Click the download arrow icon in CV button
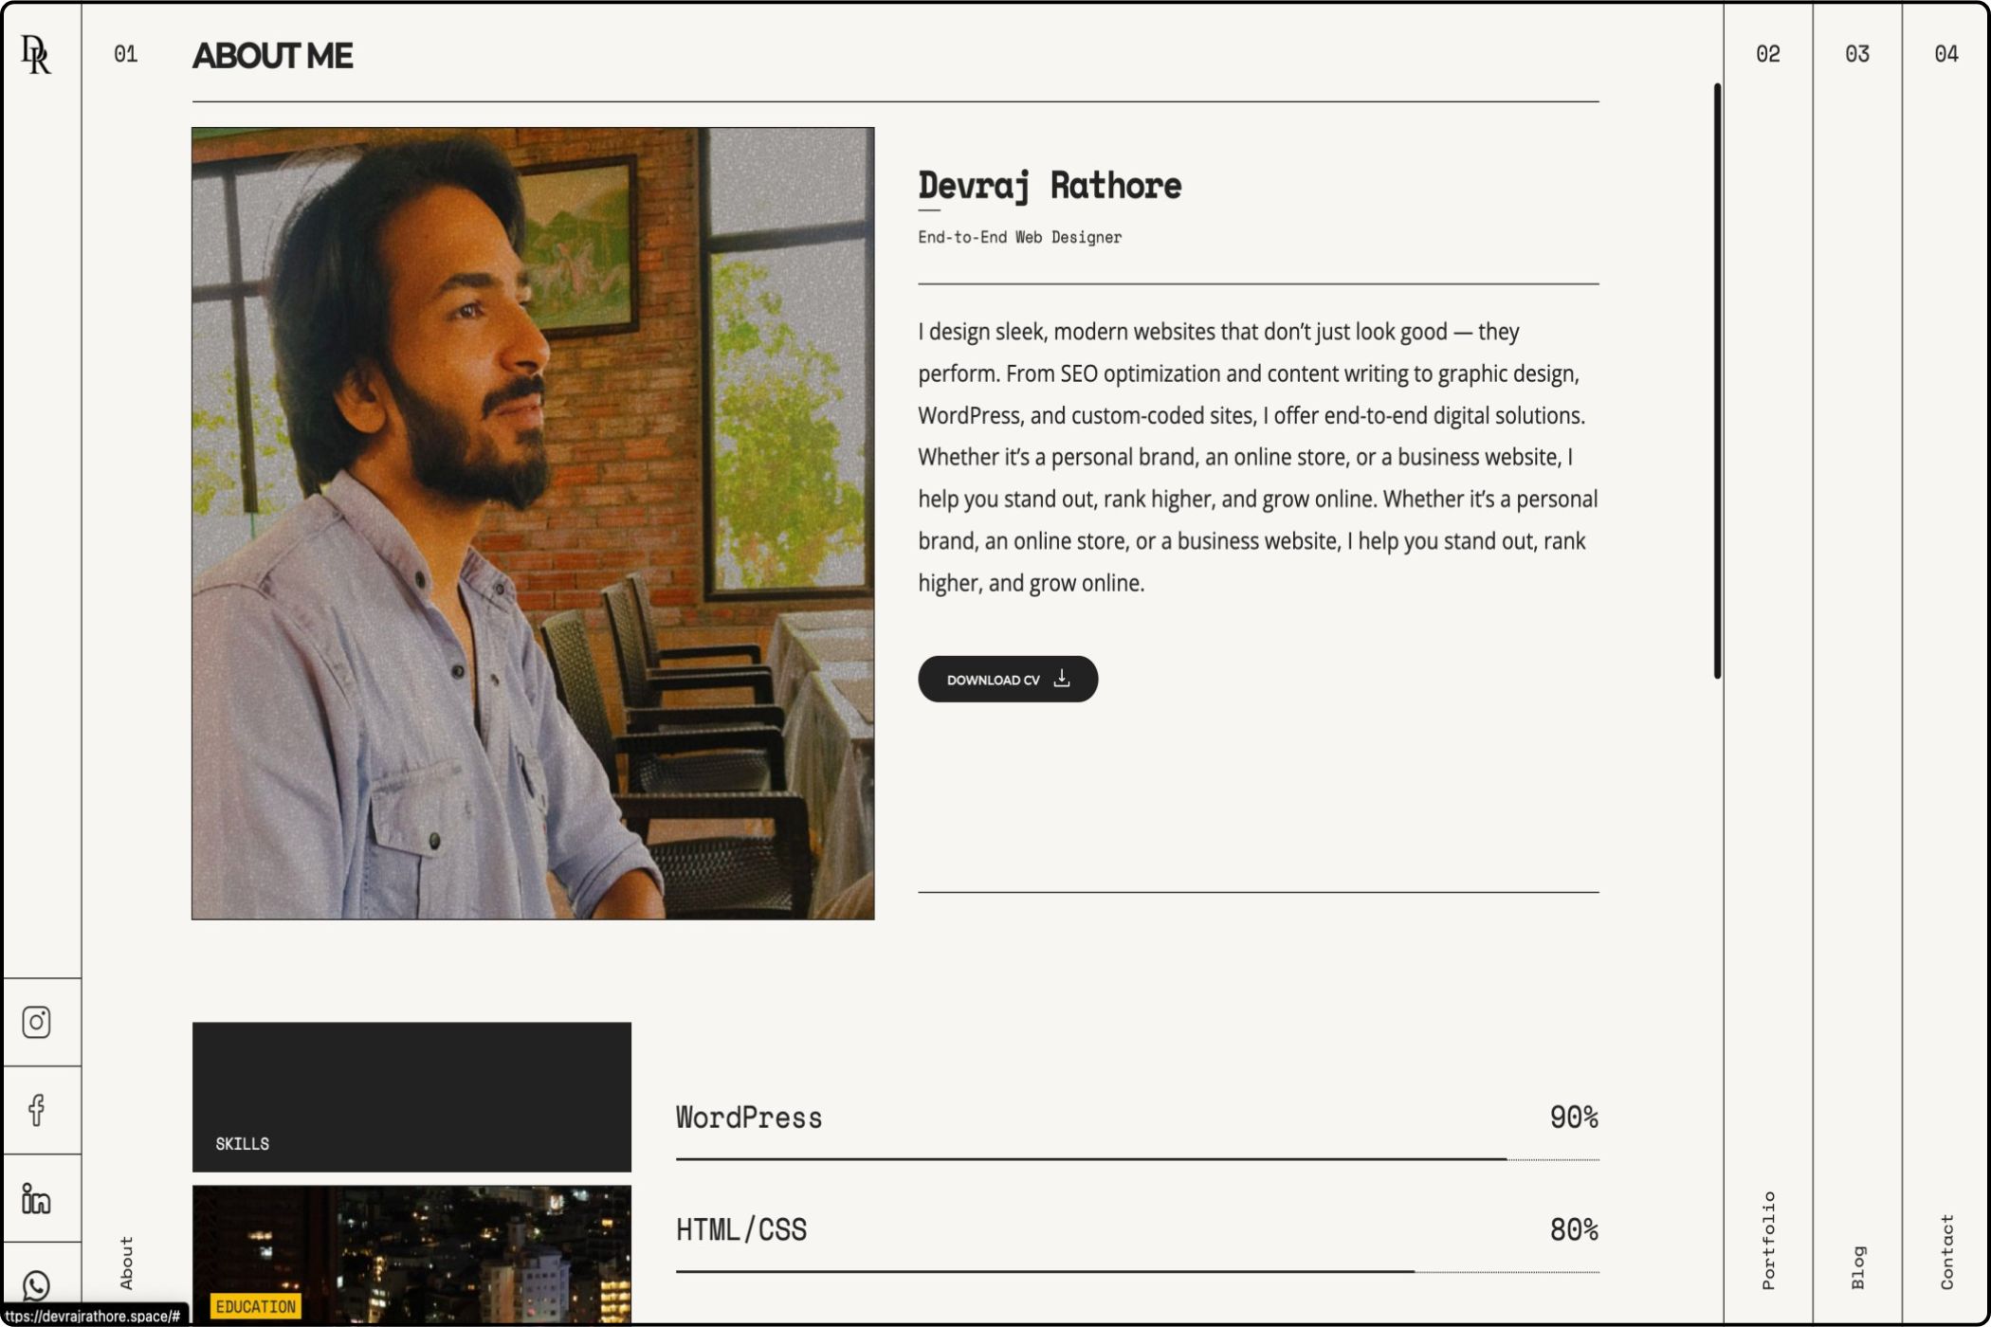The image size is (1991, 1327). [1062, 679]
